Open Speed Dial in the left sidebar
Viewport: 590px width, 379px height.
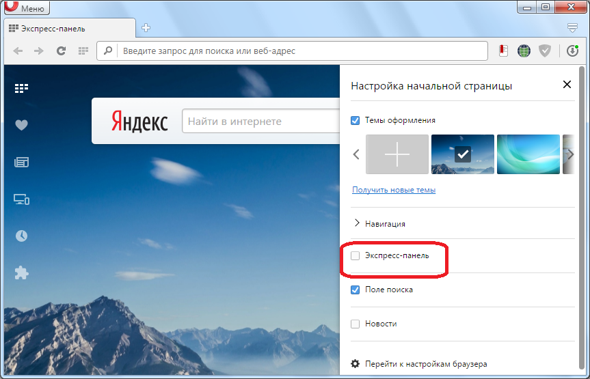pyautogui.click(x=21, y=88)
